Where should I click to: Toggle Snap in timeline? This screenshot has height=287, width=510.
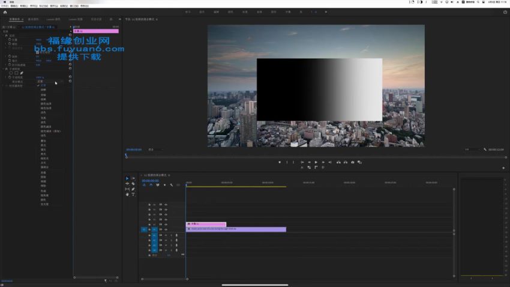(x=151, y=185)
